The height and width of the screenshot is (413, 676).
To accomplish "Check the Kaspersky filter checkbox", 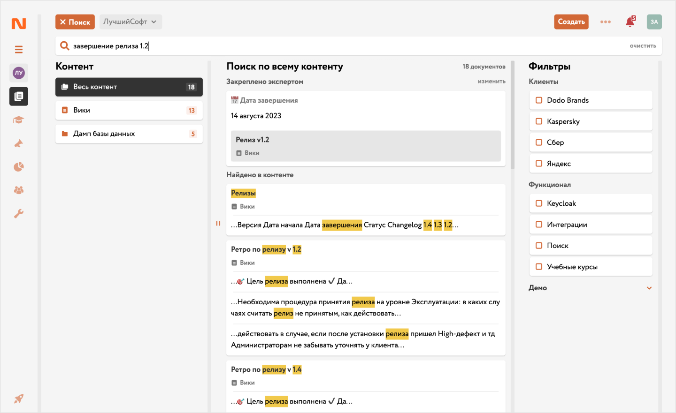I will (539, 121).
